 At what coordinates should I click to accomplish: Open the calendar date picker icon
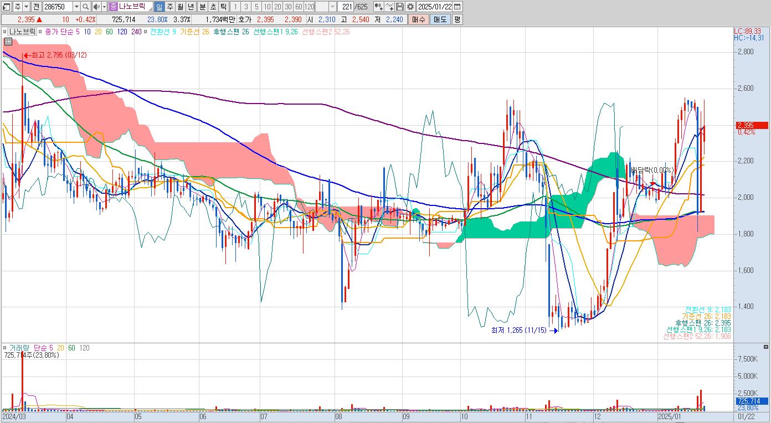pos(459,7)
